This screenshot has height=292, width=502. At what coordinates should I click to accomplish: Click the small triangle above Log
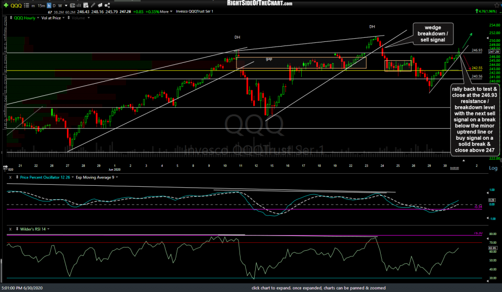tap(464, 160)
